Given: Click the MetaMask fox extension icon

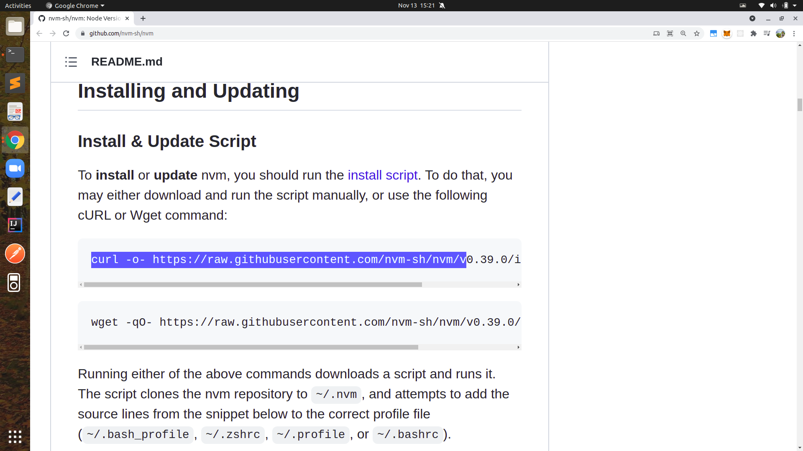Looking at the screenshot, I should 727,33.
